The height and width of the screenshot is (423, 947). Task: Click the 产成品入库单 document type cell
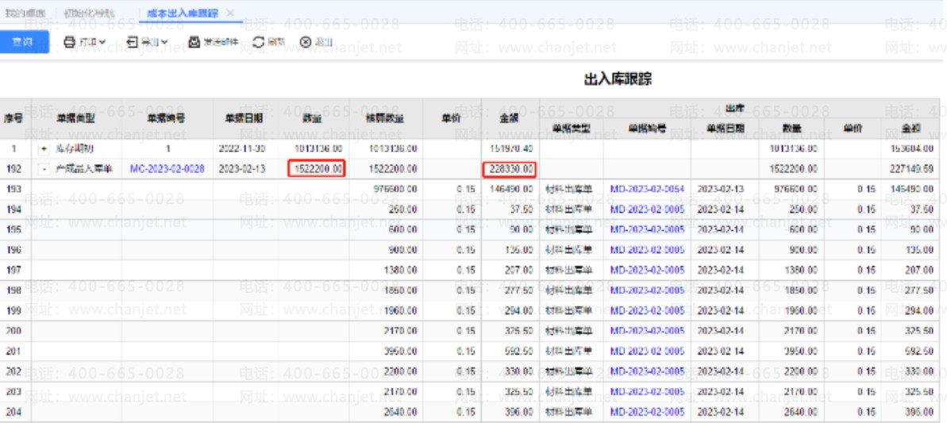(x=84, y=170)
